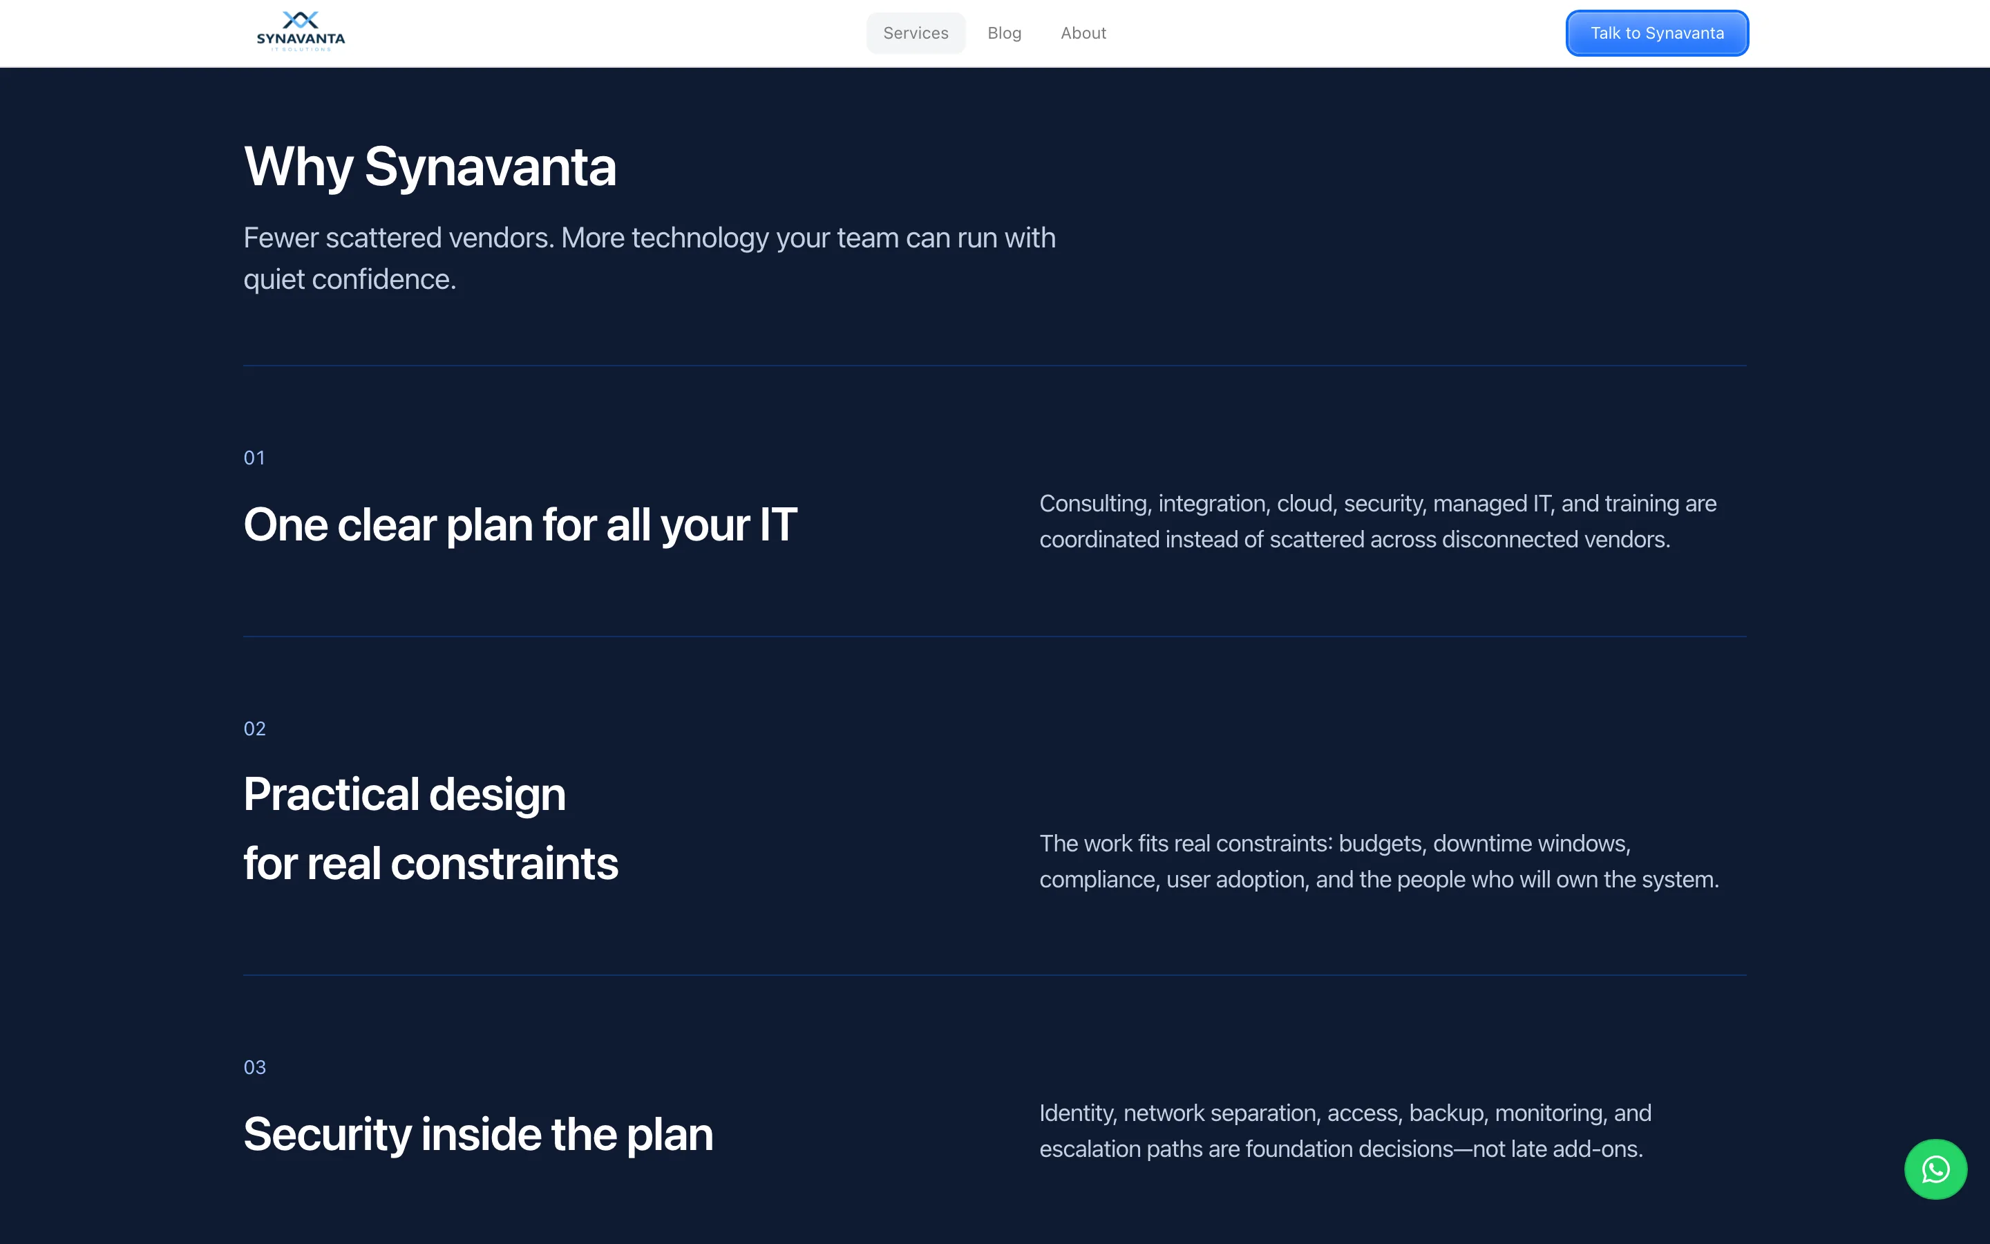Open the Services menu item
1990x1244 pixels.
(916, 33)
